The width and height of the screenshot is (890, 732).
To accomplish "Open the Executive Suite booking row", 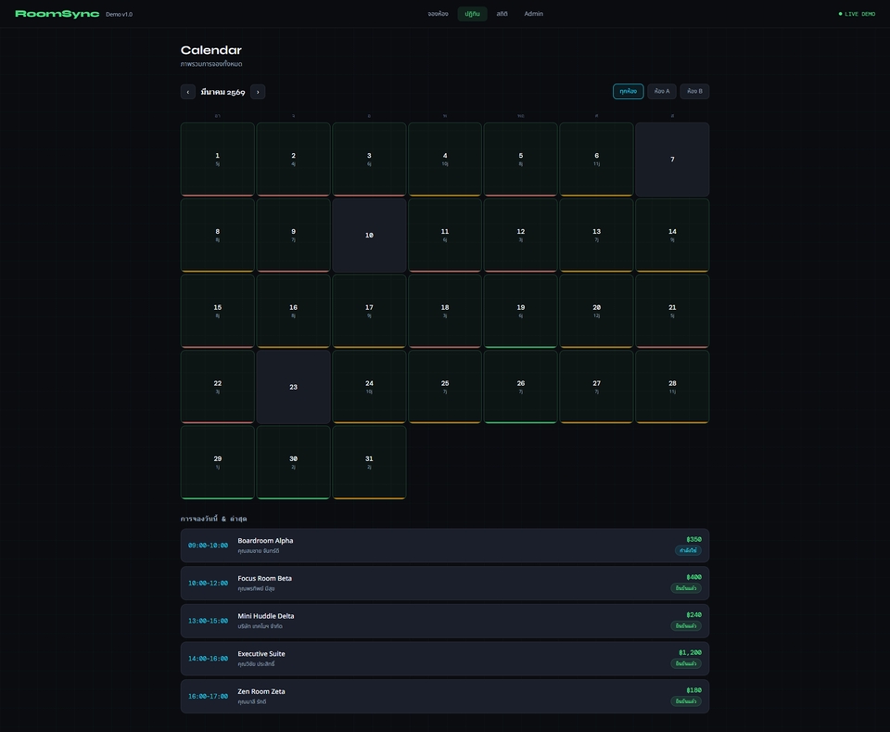I will coord(444,659).
